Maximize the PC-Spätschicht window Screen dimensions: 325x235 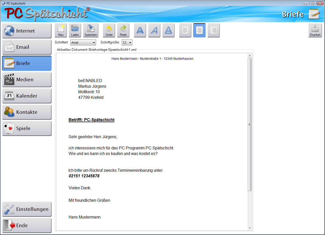313,3
